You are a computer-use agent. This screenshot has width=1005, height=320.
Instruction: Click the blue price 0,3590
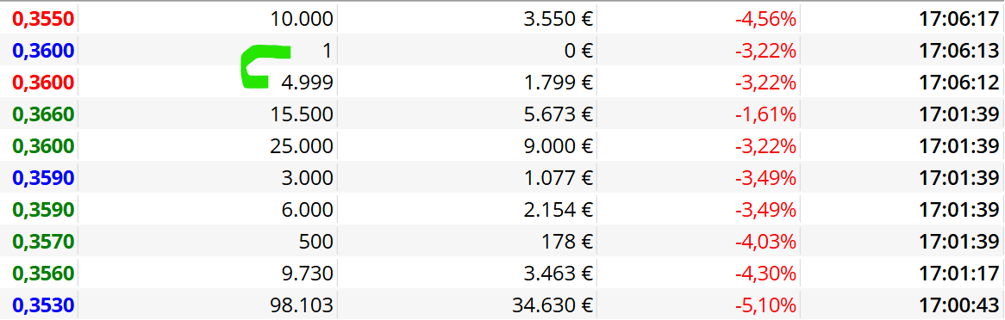(44, 178)
